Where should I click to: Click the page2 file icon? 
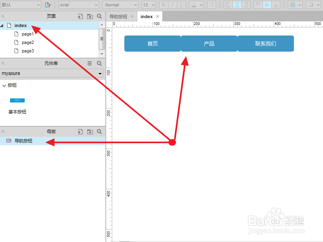(x=16, y=42)
